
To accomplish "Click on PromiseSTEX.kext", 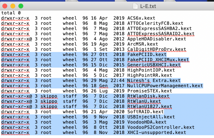I will [150, 91].
